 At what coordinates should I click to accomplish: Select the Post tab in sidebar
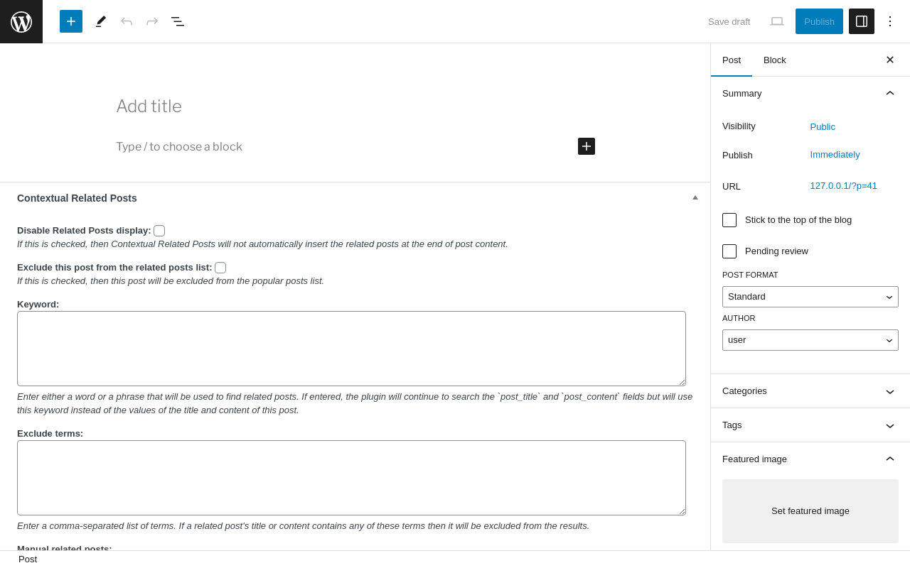tap(732, 60)
